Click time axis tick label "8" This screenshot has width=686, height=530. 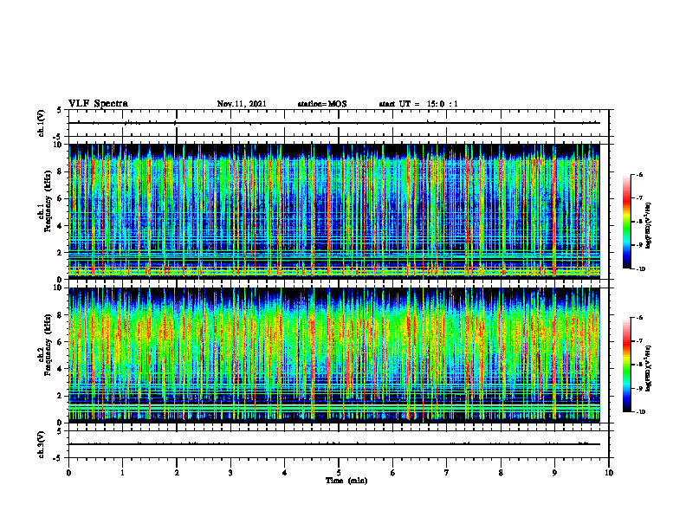pos(501,473)
